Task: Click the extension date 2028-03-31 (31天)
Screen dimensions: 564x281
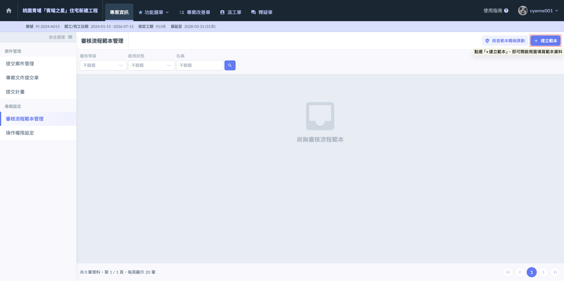Action: click(x=200, y=26)
